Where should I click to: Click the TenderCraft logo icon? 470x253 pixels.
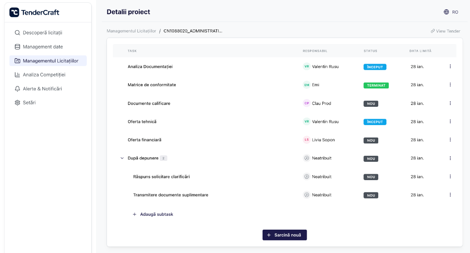tap(14, 12)
